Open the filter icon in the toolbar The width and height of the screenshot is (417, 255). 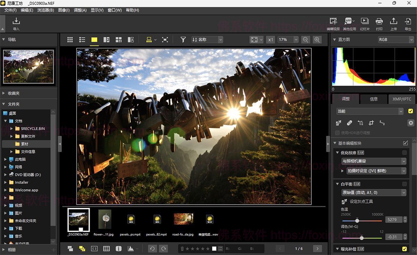[x=183, y=39]
